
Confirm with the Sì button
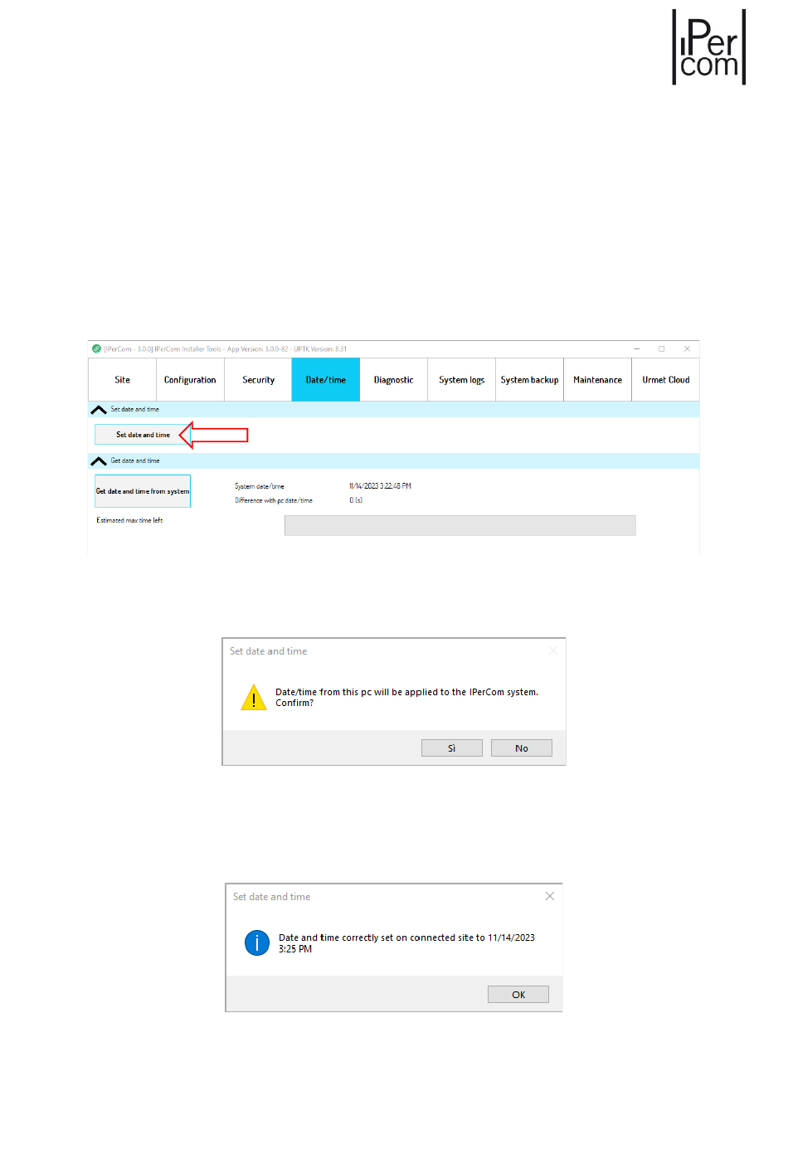451,748
